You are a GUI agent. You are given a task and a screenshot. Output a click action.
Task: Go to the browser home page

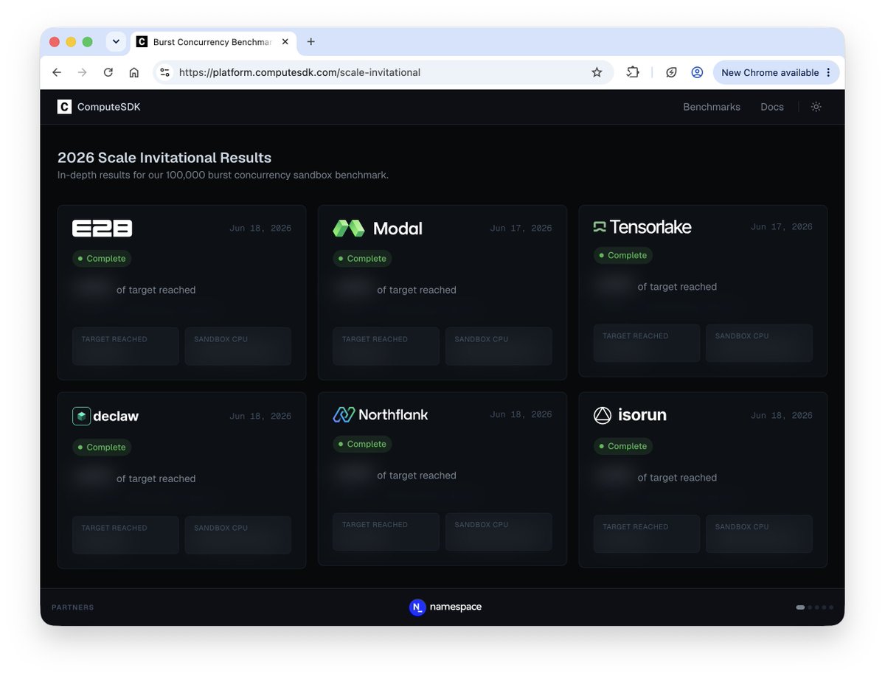pos(133,72)
